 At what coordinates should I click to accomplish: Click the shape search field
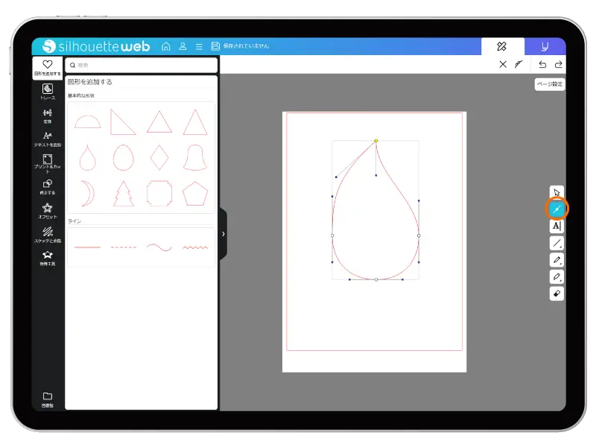pyautogui.click(x=141, y=66)
